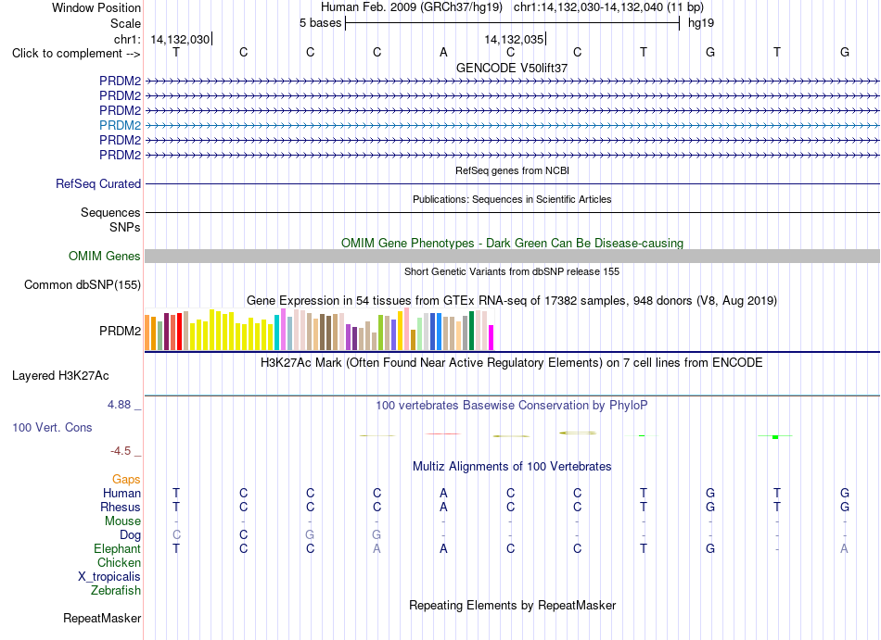Click the PRDM2 label beside GTEx bar chart
The width and height of the screenshot is (881, 640).
(x=120, y=331)
